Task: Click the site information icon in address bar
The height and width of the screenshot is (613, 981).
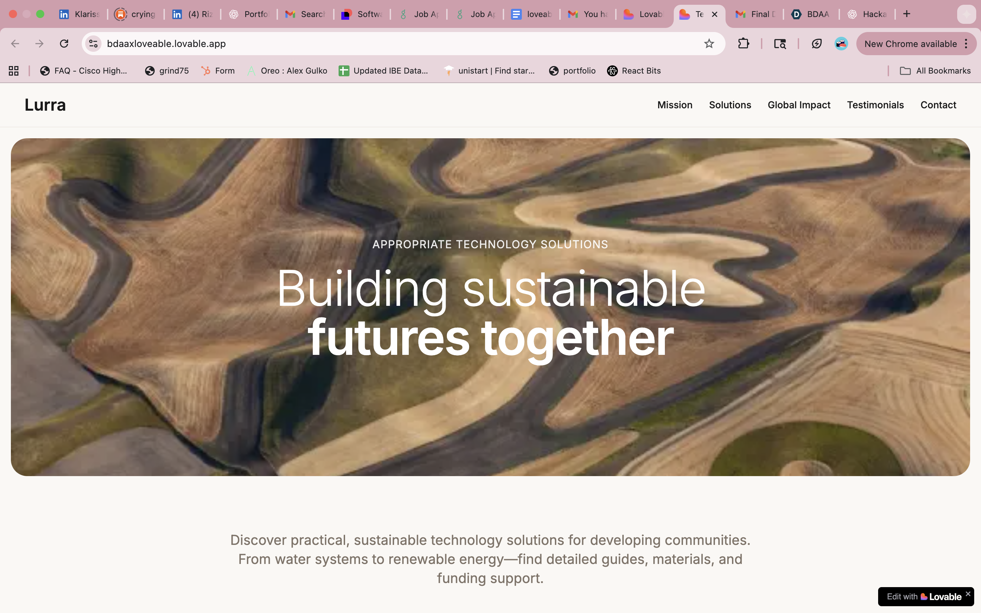Action: pyautogui.click(x=93, y=43)
